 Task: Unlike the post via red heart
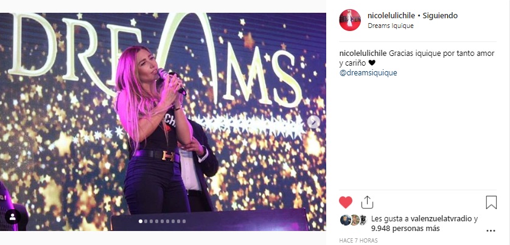point(346,202)
